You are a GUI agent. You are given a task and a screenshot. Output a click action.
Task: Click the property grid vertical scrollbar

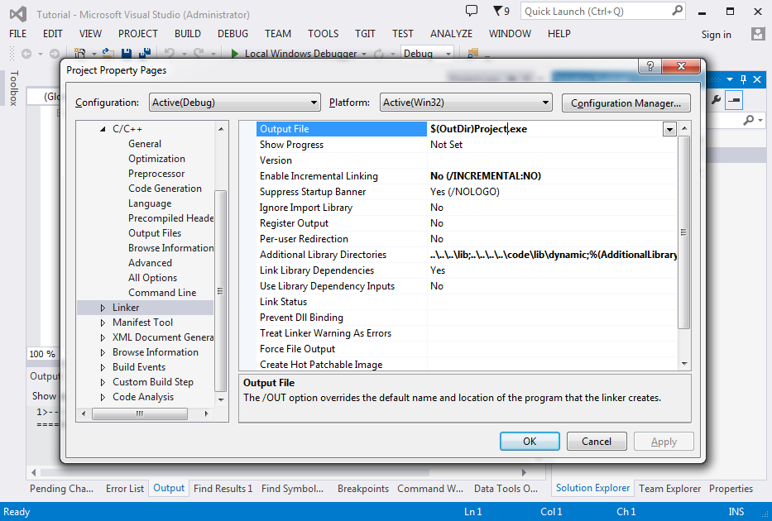[x=683, y=232]
